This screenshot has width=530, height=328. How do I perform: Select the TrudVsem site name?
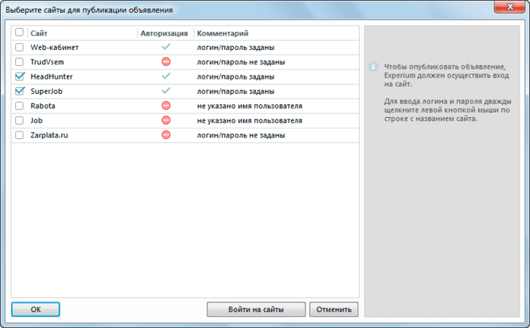tap(47, 62)
